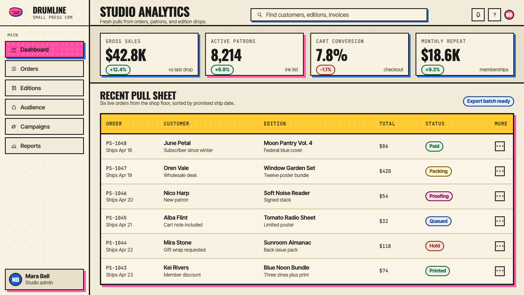This screenshot has height=295, width=524.
Task: Open more menu for Sunroom Almanac order
Action: click(x=500, y=246)
